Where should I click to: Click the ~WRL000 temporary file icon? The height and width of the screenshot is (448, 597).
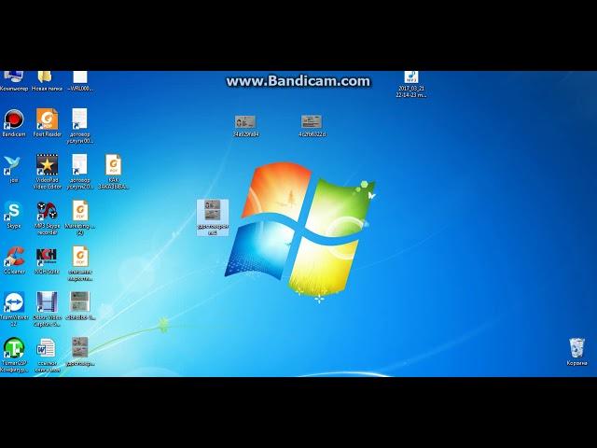pyautogui.click(x=80, y=81)
